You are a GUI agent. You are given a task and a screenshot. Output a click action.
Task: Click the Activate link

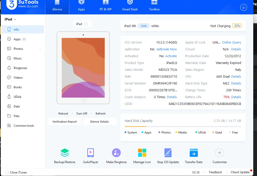171,56
